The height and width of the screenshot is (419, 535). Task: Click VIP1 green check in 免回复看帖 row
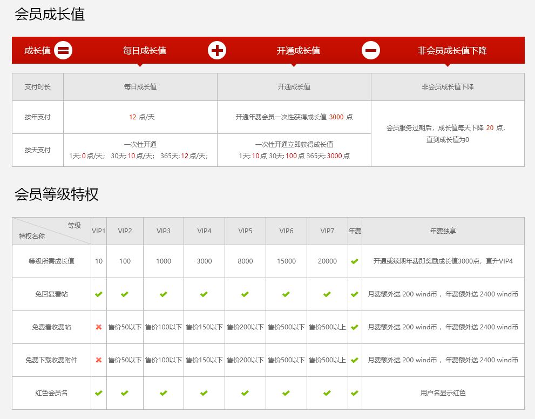(99, 294)
